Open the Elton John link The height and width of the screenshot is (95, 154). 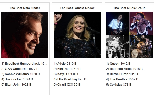(13, 85)
